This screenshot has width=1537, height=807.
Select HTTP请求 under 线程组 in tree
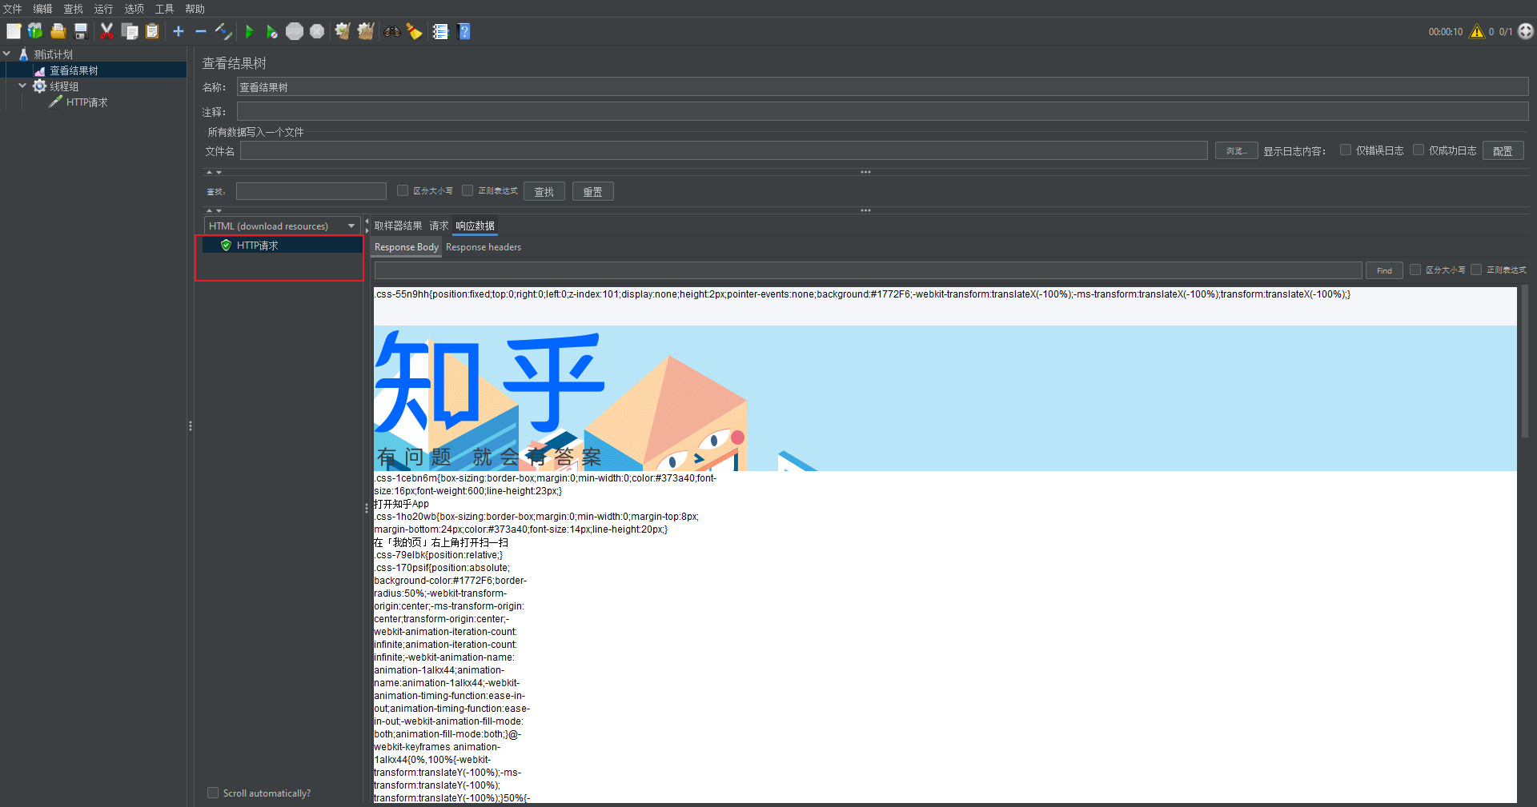tap(86, 102)
